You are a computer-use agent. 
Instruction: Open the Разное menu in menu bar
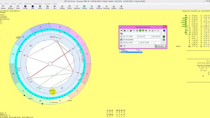(20, 4)
